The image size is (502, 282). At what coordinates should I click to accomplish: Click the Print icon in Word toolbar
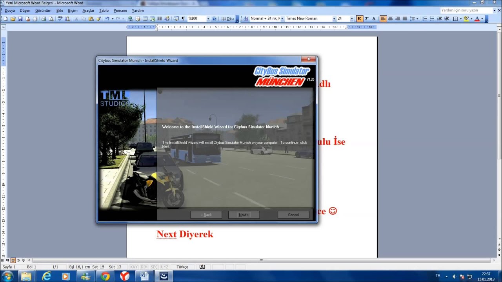[44, 18]
